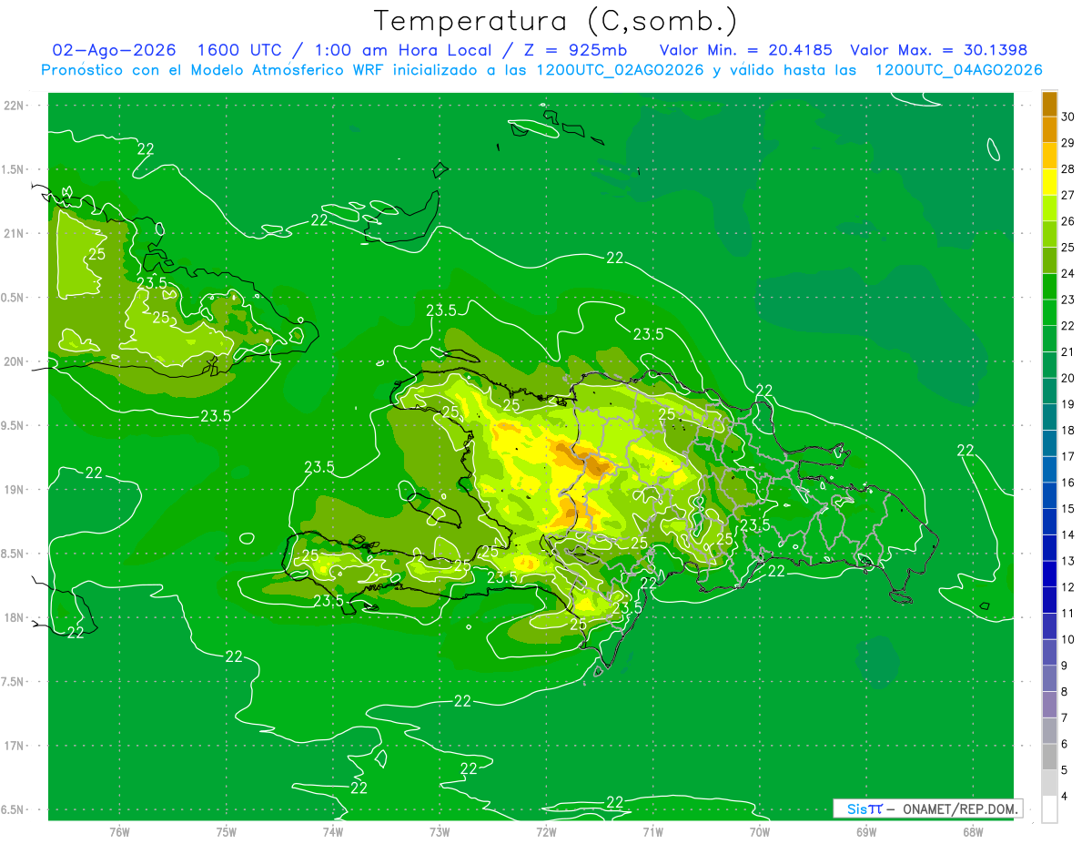
Task: Click the '1200UTC_04AGO2026' valid-until stamp
Action: click(x=958, y=70)
